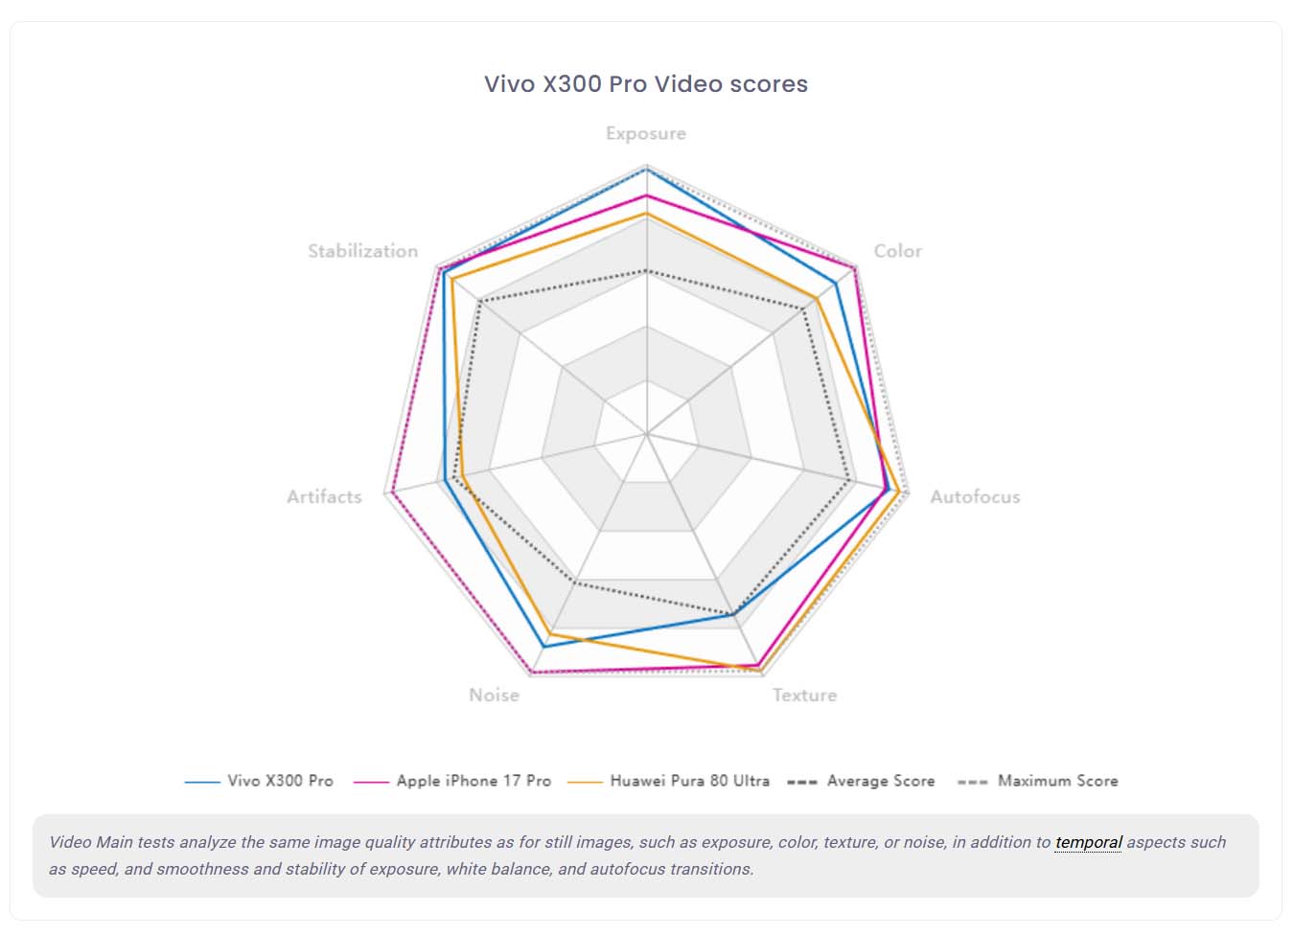Click the Color axis label

[897, 251]
